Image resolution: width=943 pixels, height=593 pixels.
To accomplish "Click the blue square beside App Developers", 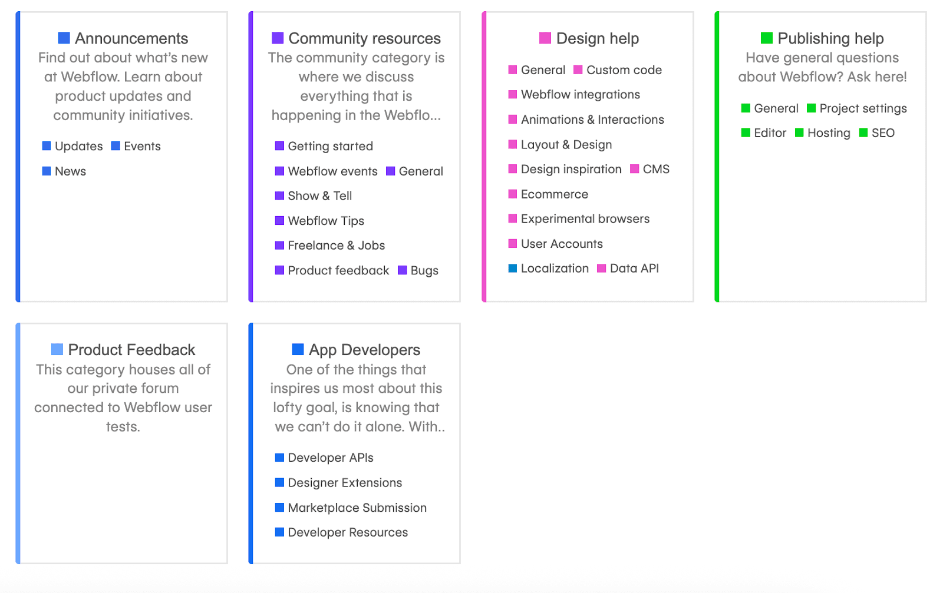I will (298, 350).
